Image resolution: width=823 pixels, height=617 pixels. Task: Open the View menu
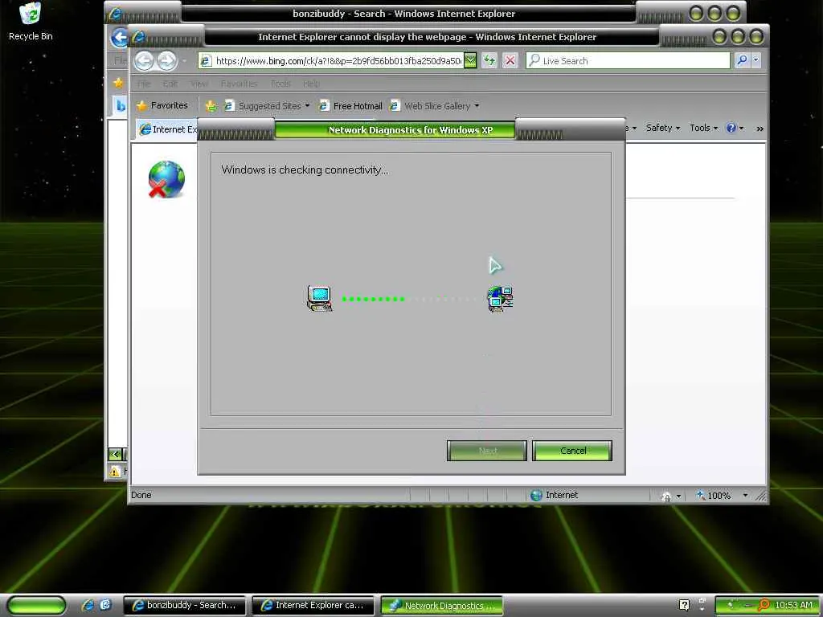click(x=199, y=84)
